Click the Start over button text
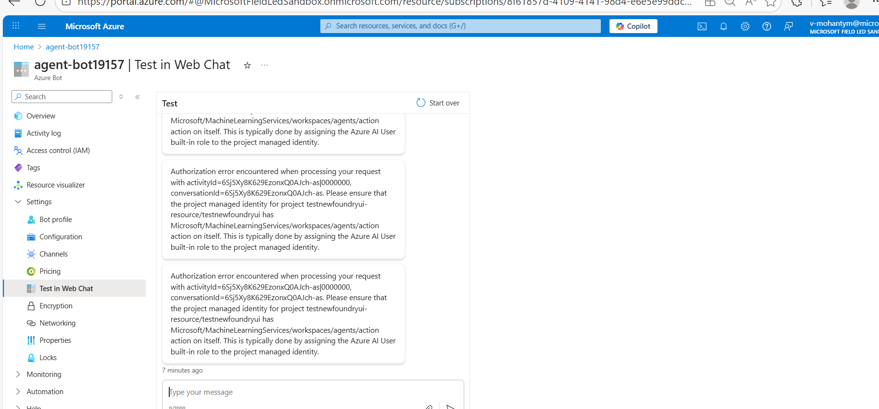Screen dimensions: 879x409 click(445, 103)
